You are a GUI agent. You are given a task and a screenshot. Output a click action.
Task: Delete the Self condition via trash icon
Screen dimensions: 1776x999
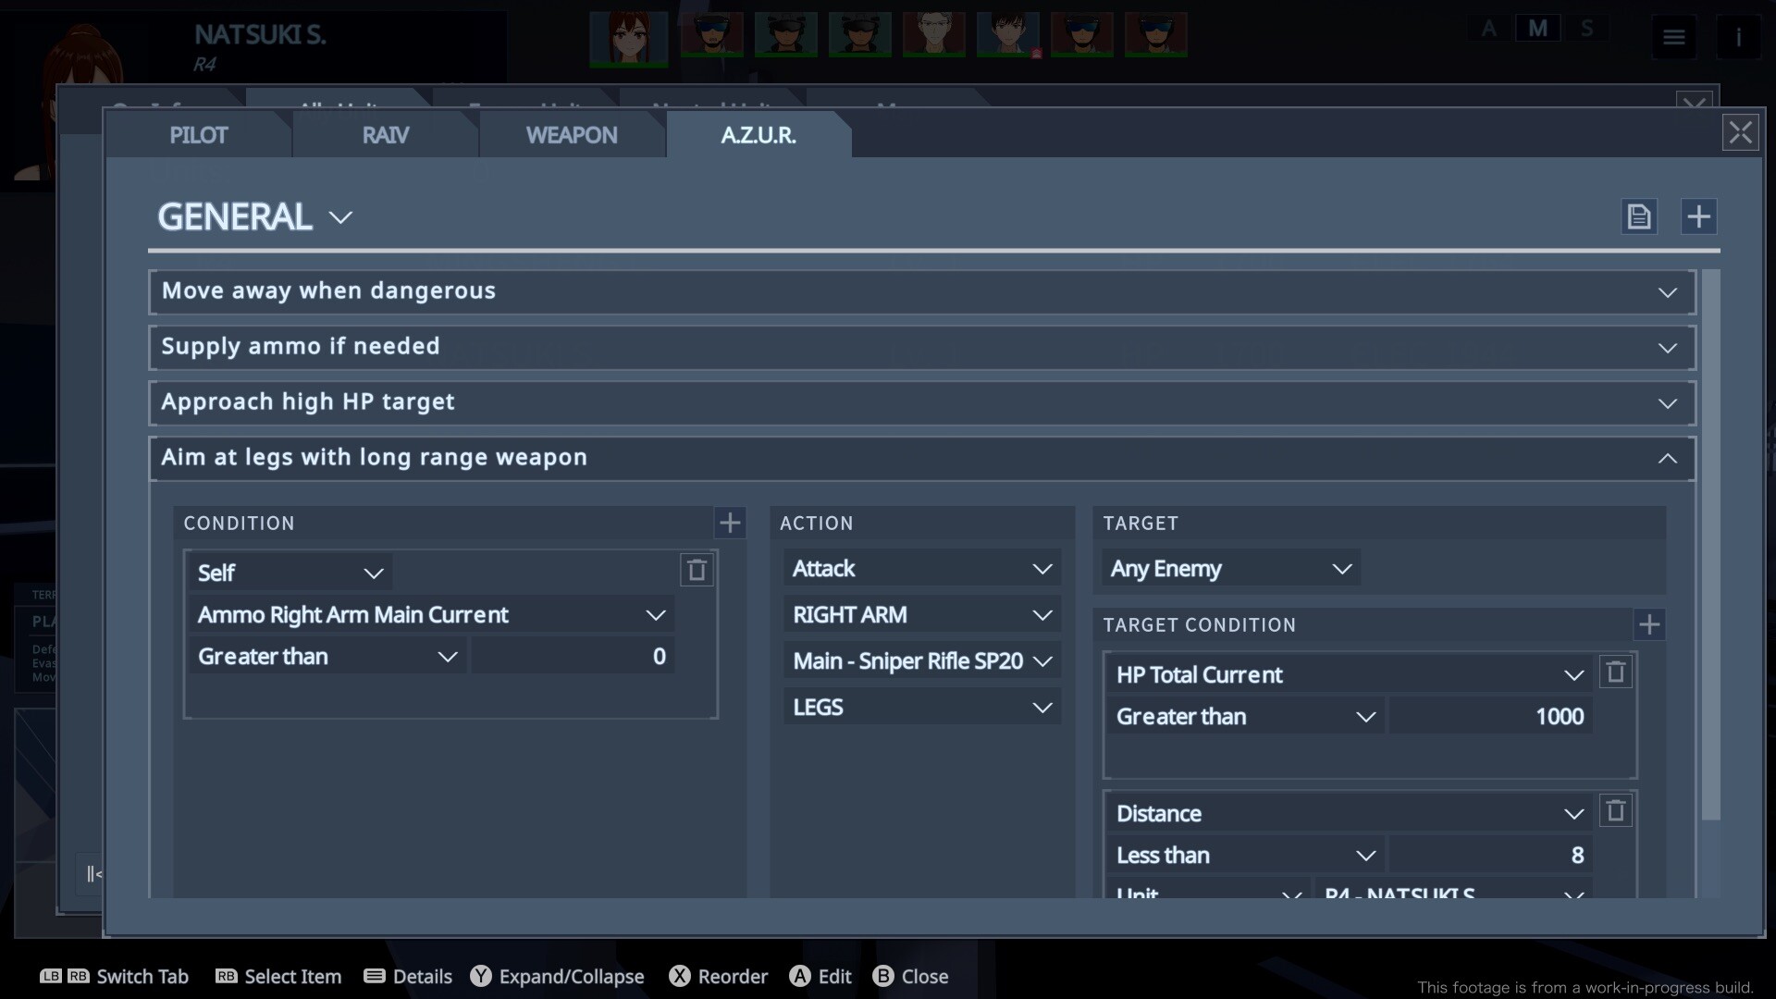697,570
